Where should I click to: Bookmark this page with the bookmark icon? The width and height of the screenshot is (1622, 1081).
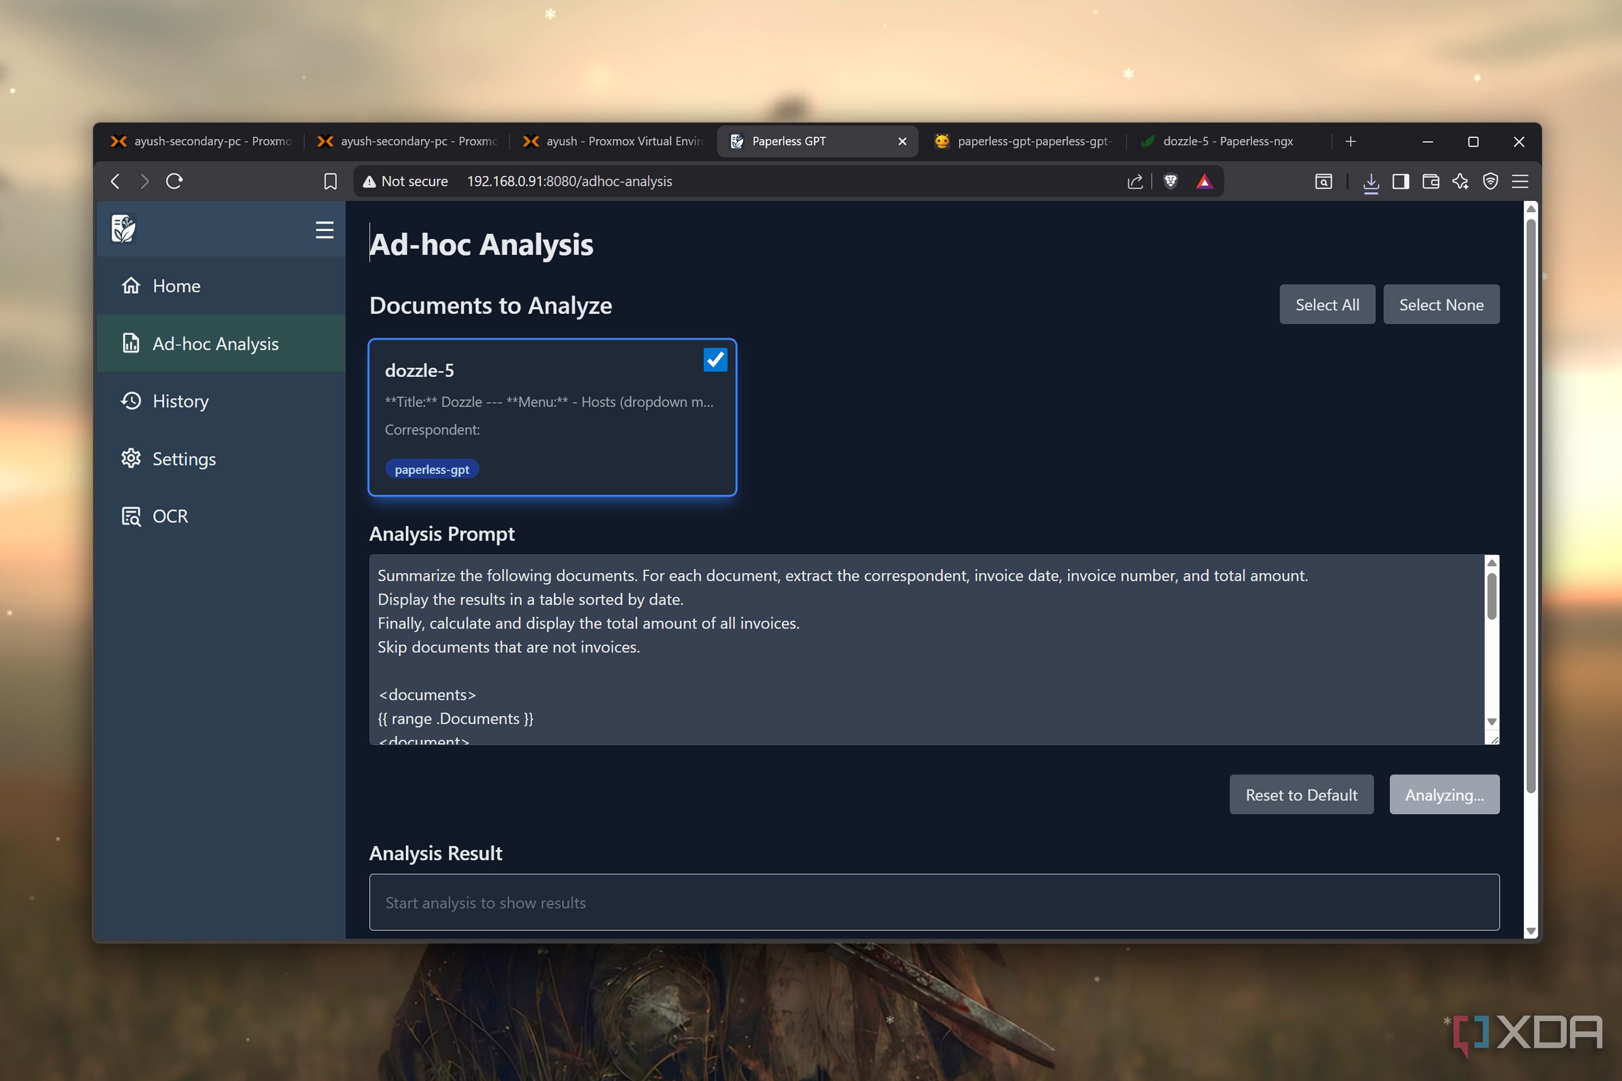[330, 181]
